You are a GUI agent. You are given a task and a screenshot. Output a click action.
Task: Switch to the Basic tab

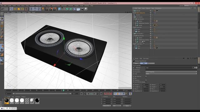coord(136,63)
